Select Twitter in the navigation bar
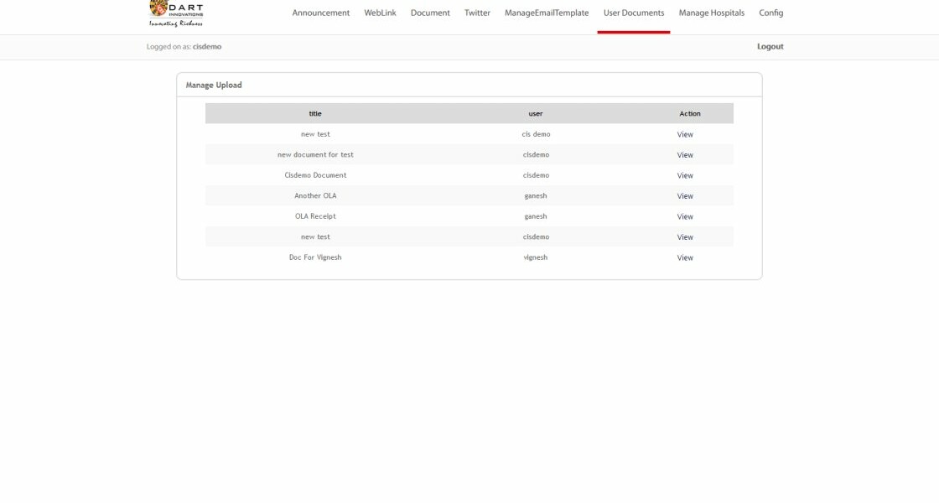This screenshot has height=503, width=939. pyautogui.click(x=477, y=13)
